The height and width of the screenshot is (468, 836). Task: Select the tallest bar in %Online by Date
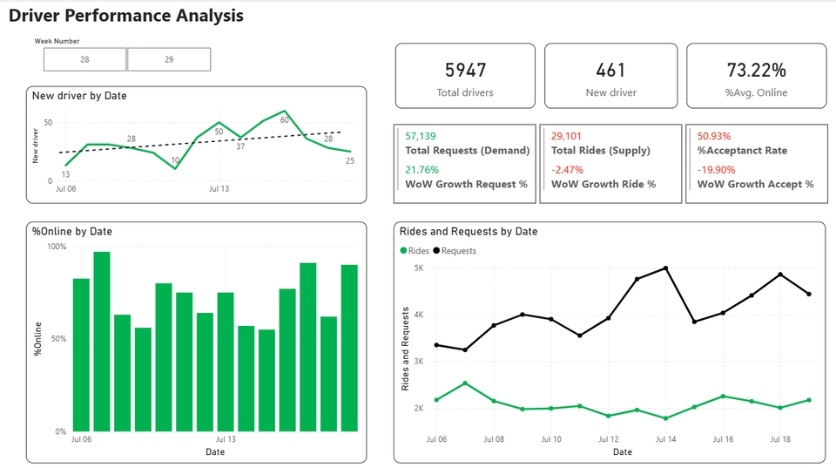tap(102, 341)
